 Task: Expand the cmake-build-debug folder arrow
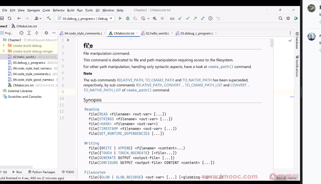pyautogui.click(x=3, y=46)
